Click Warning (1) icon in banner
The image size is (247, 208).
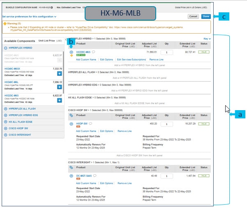pyautogui.click(x=5, y=24)
